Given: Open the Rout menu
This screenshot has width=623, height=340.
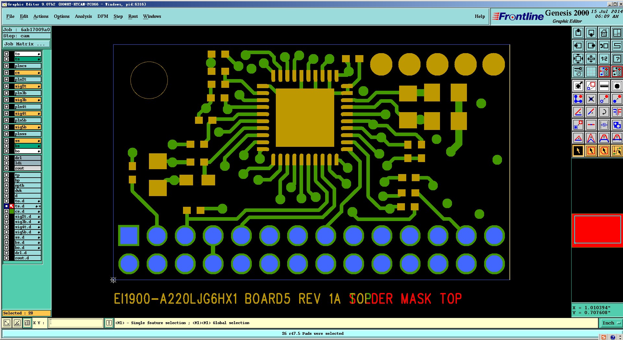Looking at the screenshot, I should pos(133,17).
